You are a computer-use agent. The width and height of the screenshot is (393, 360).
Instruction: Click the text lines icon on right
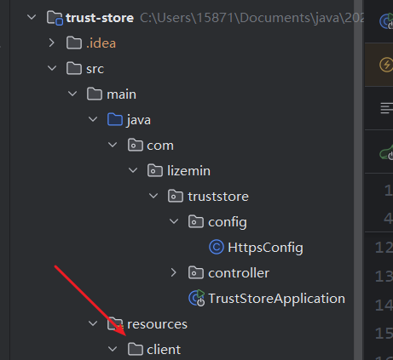[x=386, y=108]
